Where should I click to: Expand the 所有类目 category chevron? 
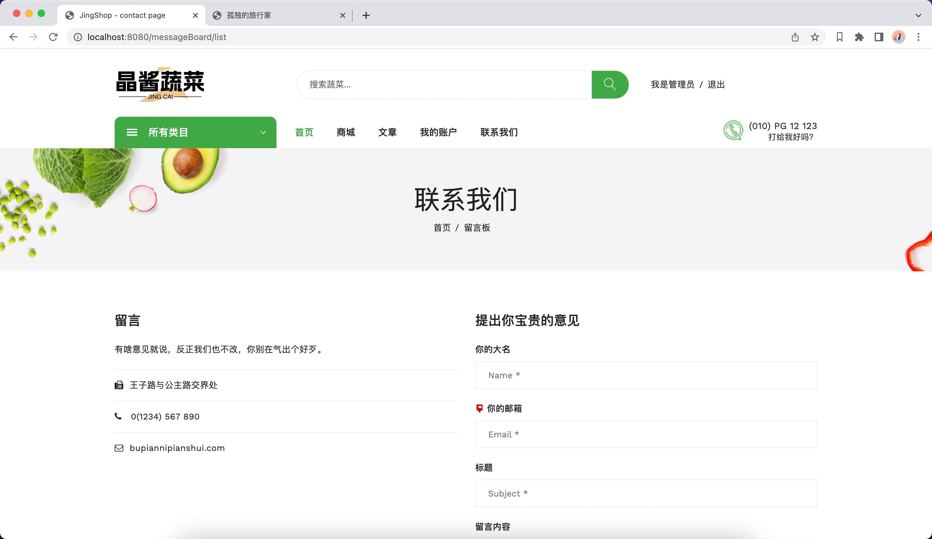[263, 132]
